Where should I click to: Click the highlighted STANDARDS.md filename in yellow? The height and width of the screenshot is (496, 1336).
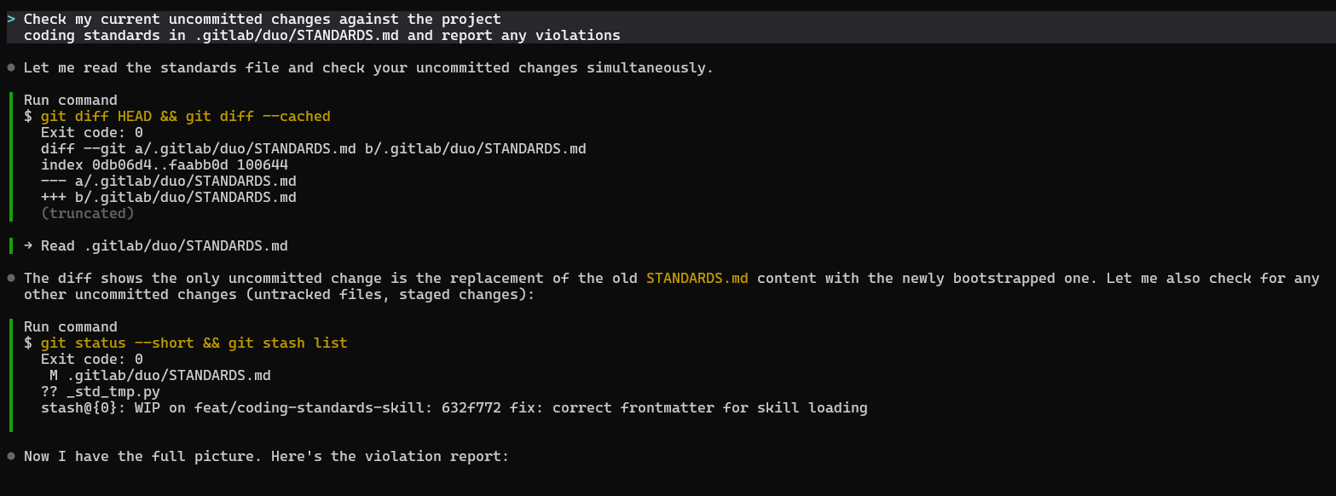tap(697, 278)
